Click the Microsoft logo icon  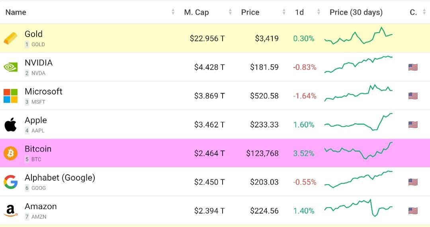11,96
